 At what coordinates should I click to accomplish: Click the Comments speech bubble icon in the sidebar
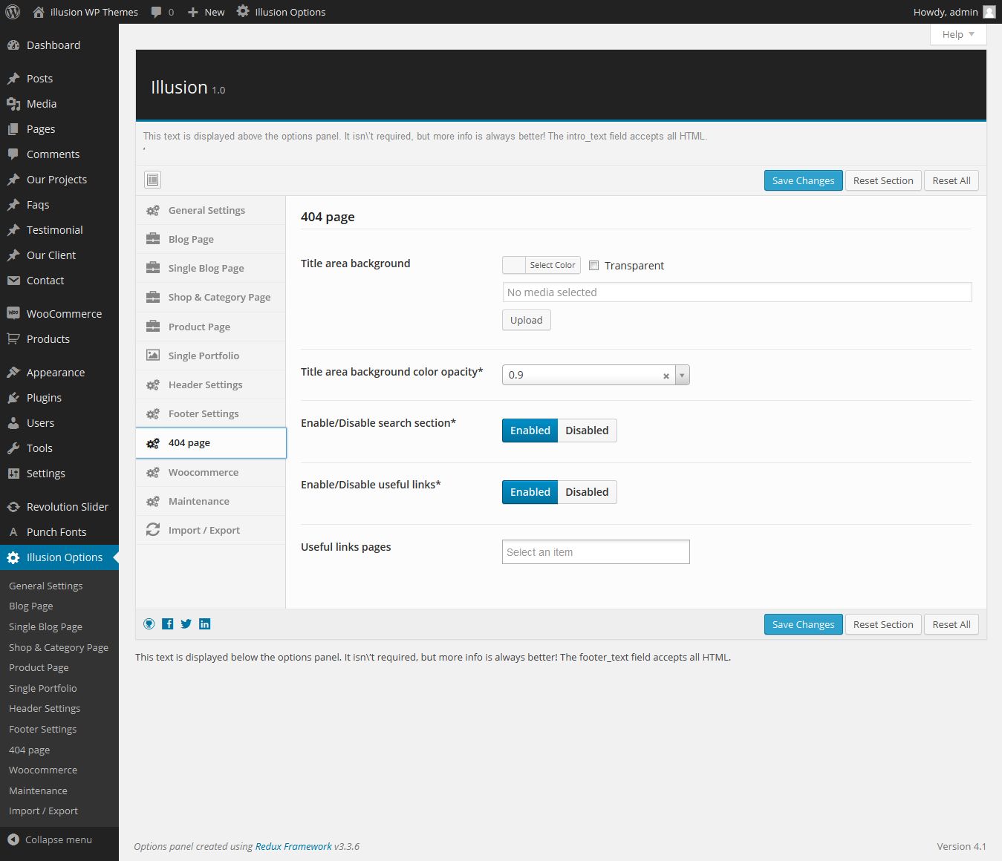(13, 154)
